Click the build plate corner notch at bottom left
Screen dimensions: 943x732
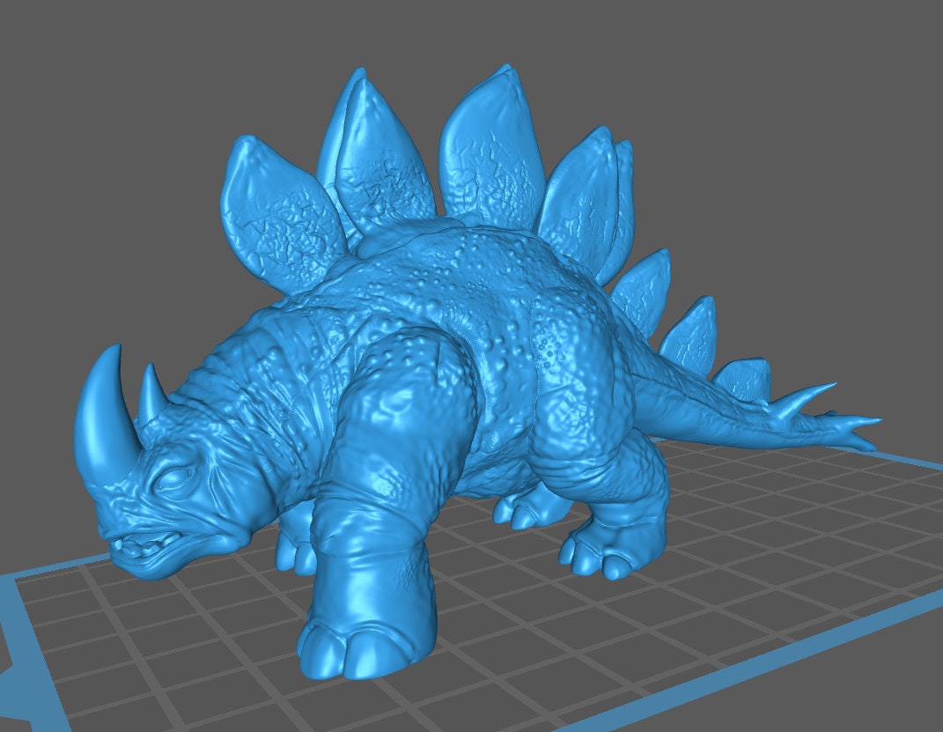[x=11, y=696]
